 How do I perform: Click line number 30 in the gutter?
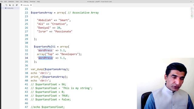26,43
